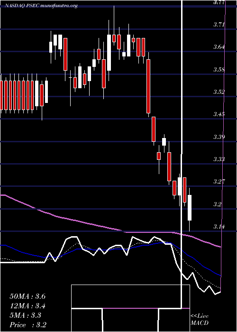The width and height of the screenshot is (237, 332).
Task: Select the 3.2 price axis label
Action: (217, 204)
